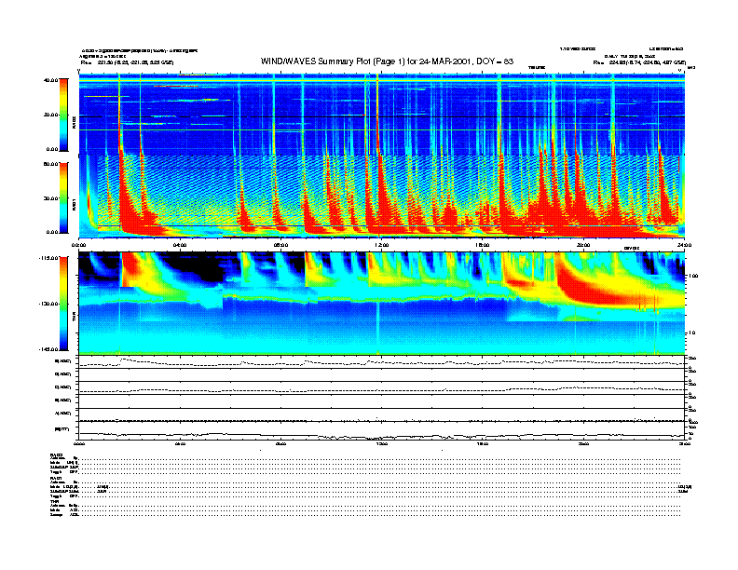This screenshot has height=570, width=738.
Task: Click the 04:00 label under the RAD1 spectrogram
Action: coord(180,245)
